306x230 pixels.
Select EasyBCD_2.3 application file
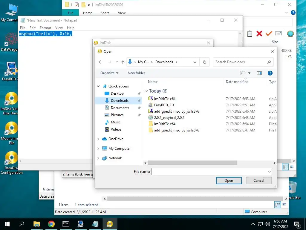click(x=164, y=105)
